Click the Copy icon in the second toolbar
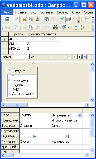 [31, 27]
